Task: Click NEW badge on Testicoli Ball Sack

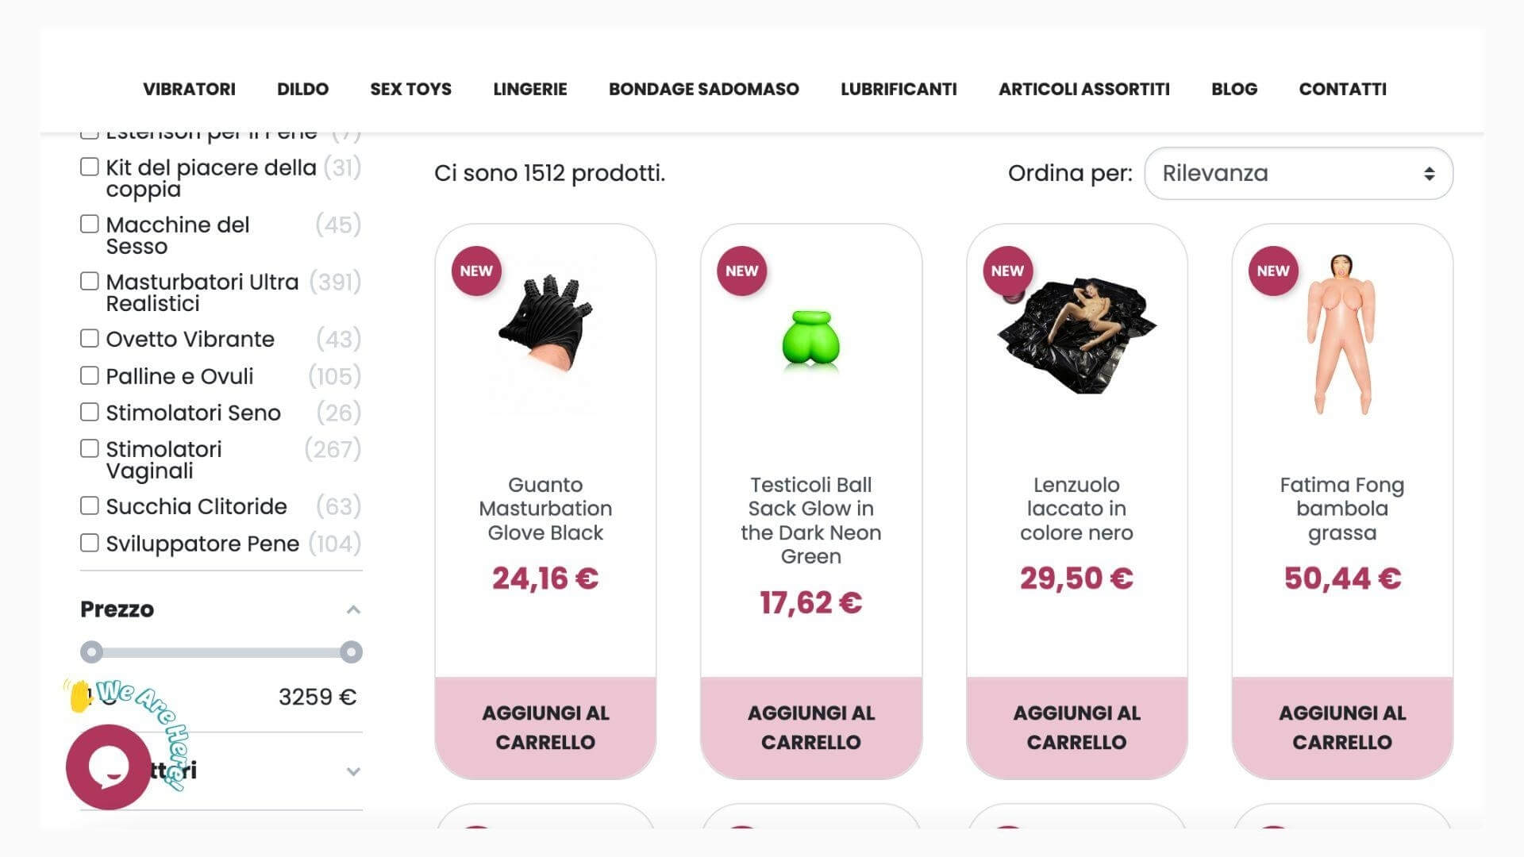Action: click(x=741, y=271)
